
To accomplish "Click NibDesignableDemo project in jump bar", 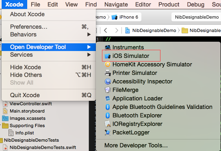I will 151,30.
